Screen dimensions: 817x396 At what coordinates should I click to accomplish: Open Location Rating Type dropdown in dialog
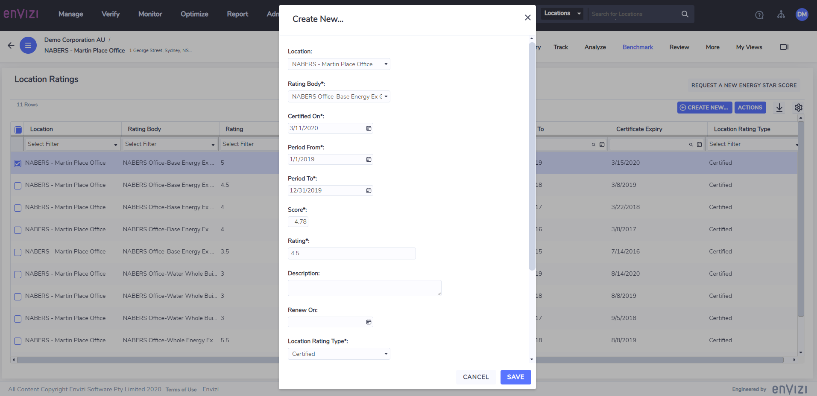339,354
